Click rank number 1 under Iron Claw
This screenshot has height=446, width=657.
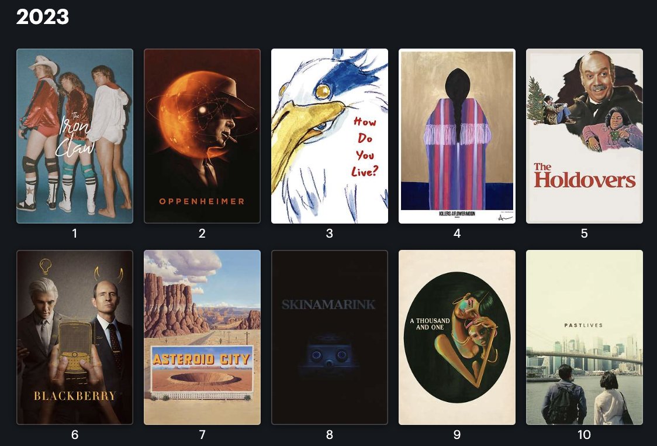(75, 234)
